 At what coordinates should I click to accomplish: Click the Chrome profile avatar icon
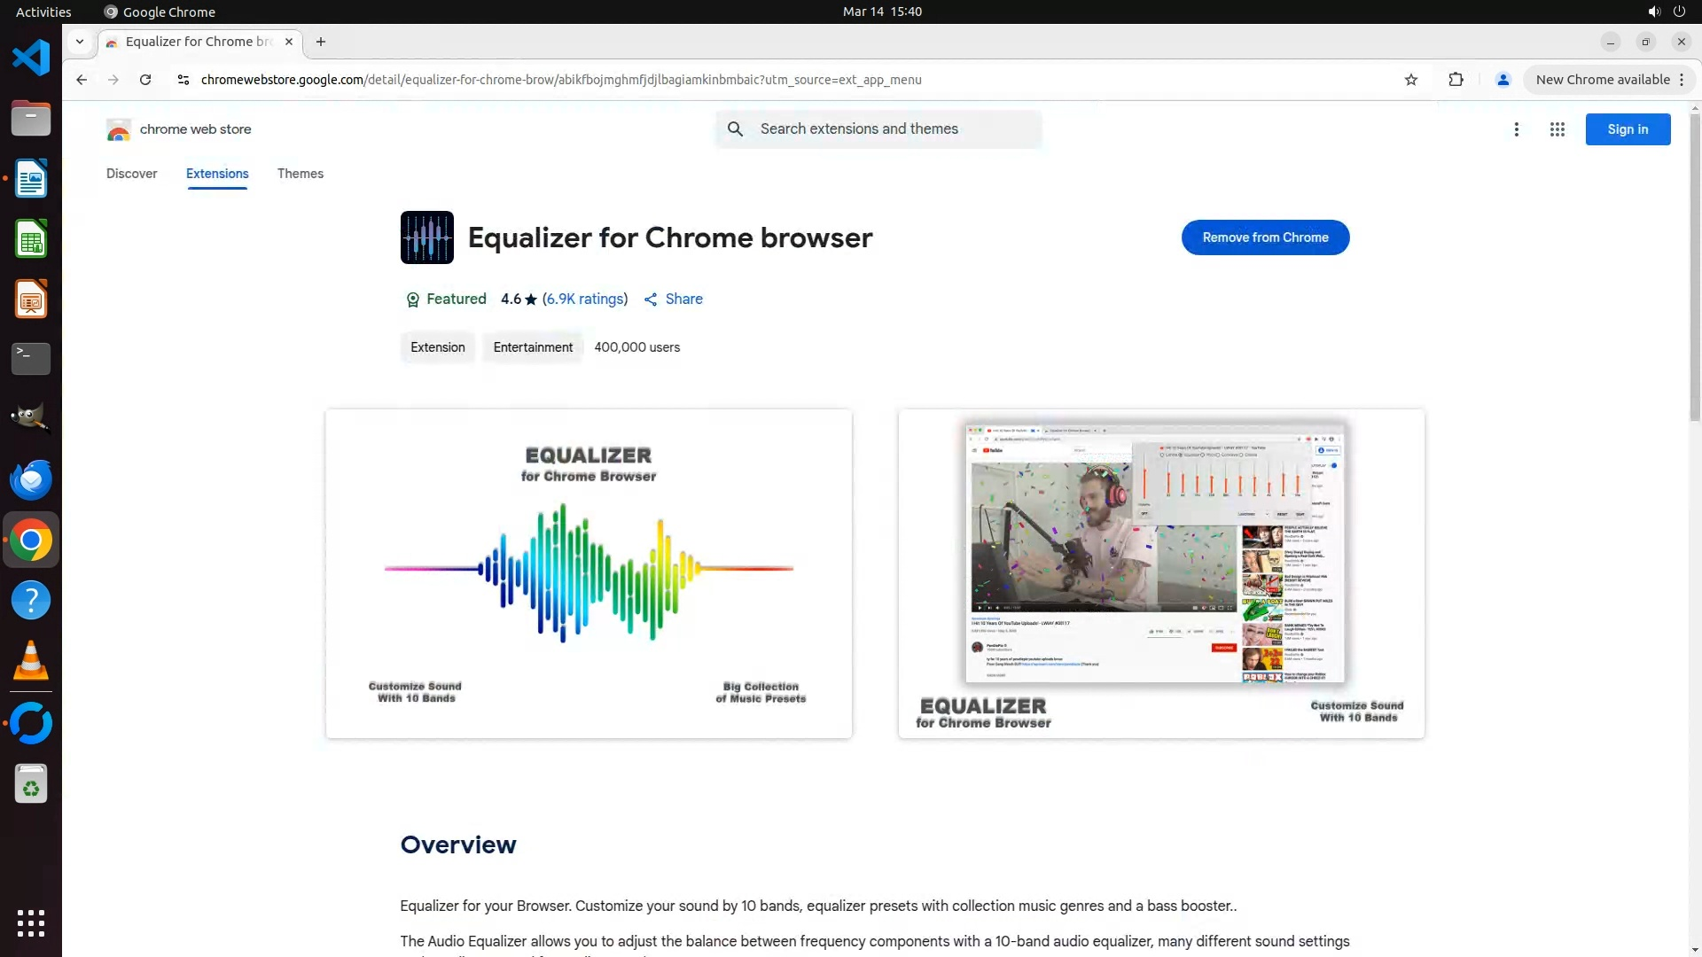pos(1503,80)
